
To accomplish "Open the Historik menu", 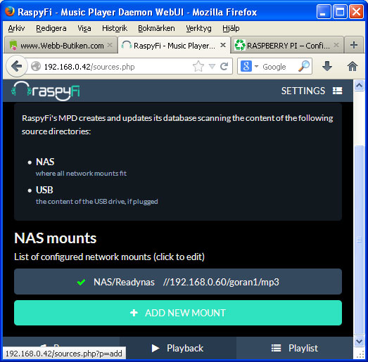I will pos(115,28).
